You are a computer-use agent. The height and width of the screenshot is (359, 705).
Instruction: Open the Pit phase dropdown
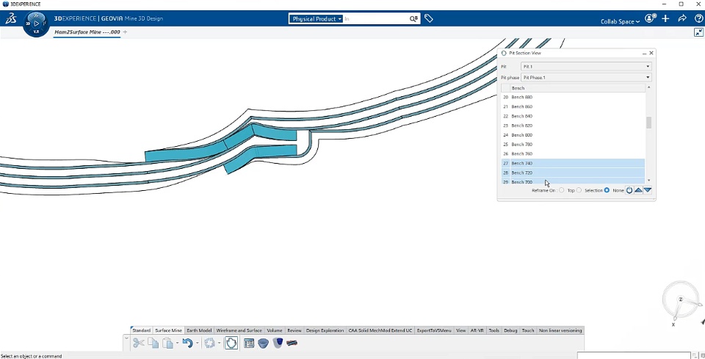coord(586,77)
